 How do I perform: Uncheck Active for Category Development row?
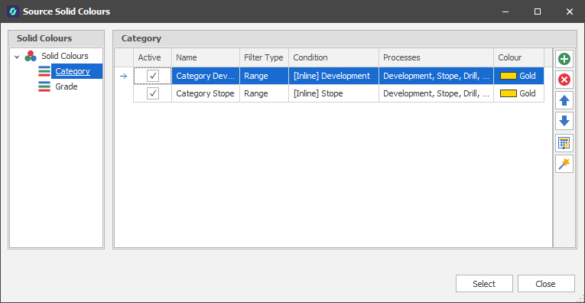[153, 76]
